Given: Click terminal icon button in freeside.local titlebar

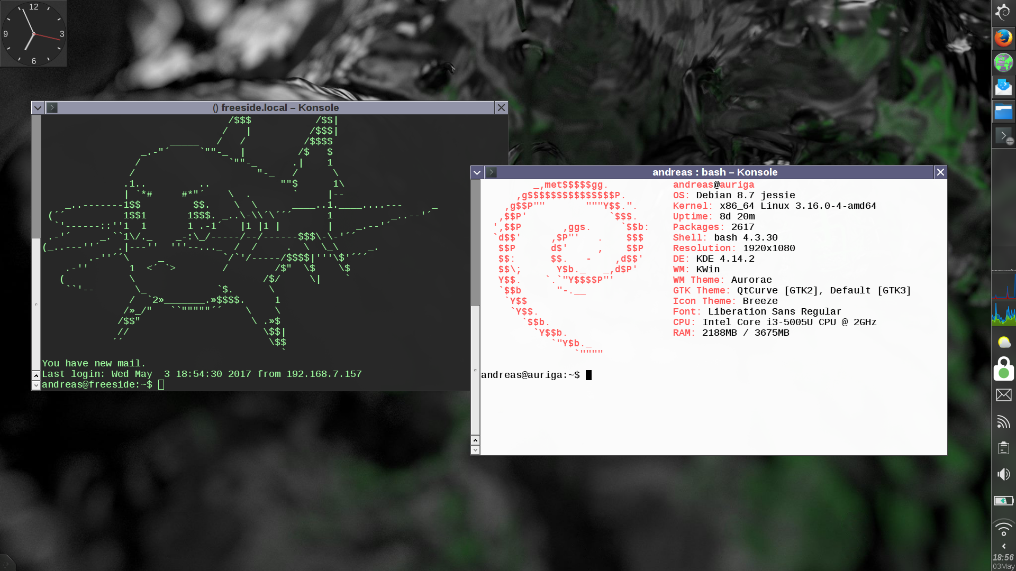Looking at the screenshot, I should [x=52, y=108].
